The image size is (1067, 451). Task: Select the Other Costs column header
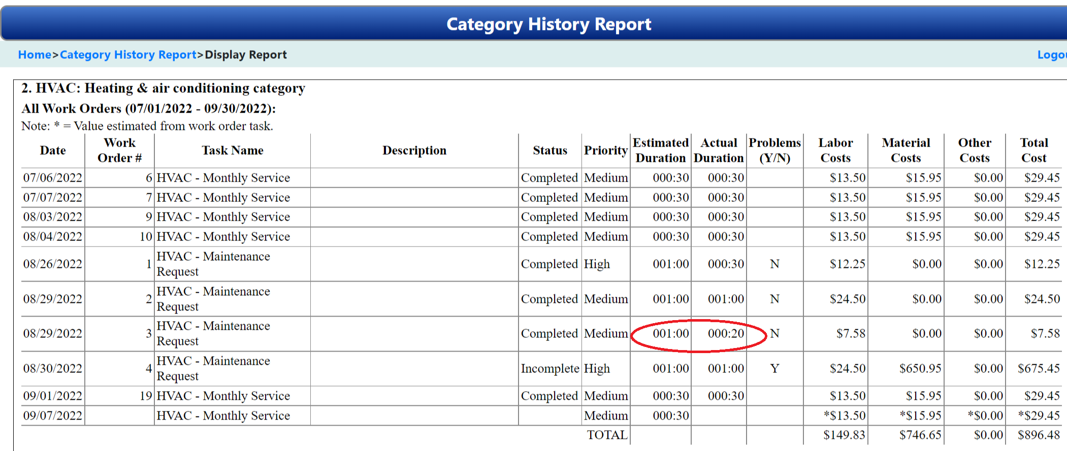(975, 151)
